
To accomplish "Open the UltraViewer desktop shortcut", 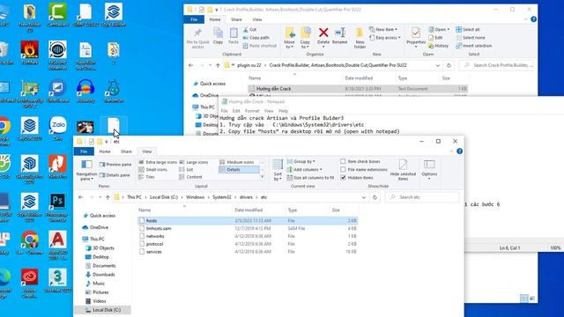I will coord(57,91).
